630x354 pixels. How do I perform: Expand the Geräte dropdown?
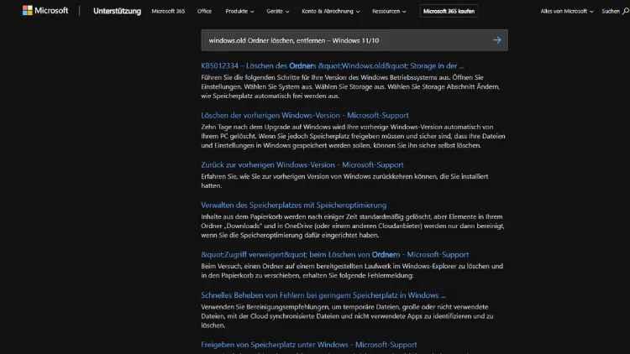point(278,11)
